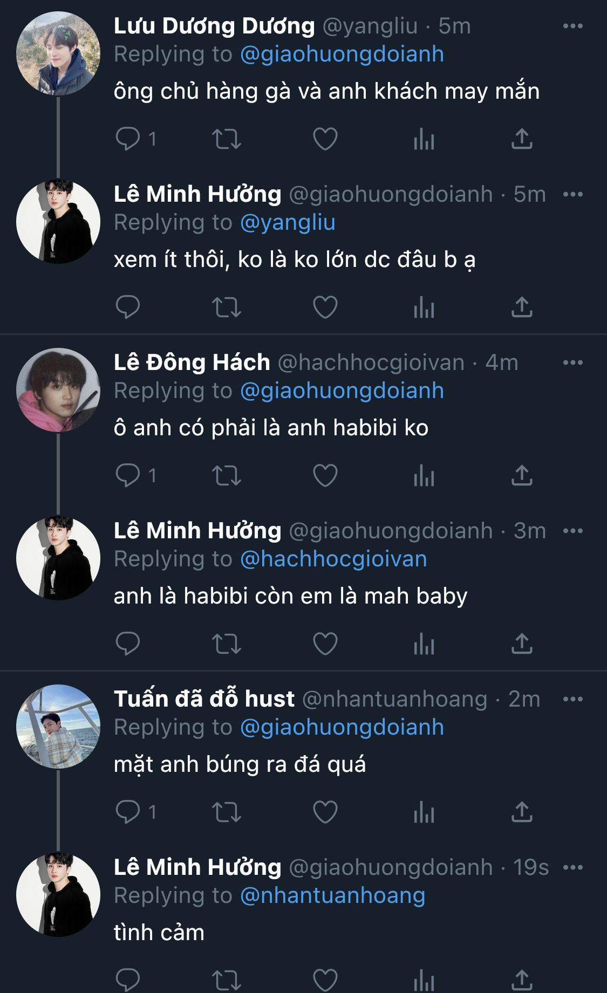Screen dimensions: 607x993
Task: Open Lê Đông Hách's profile name
Action: [x=192, y=362]
